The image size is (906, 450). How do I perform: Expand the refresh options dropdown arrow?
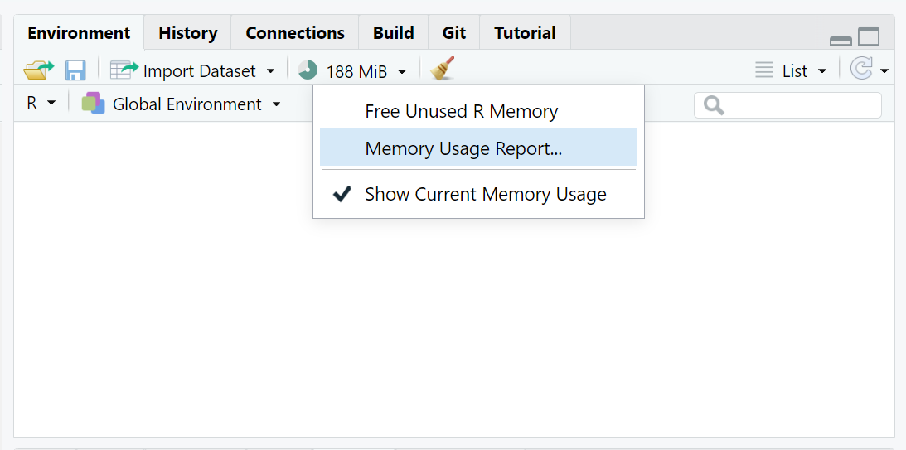(884, 71)
